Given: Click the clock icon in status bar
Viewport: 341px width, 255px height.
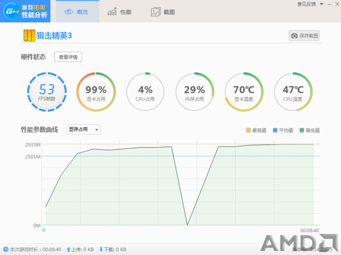Looking at the screenshot, I should coord(6,249).
